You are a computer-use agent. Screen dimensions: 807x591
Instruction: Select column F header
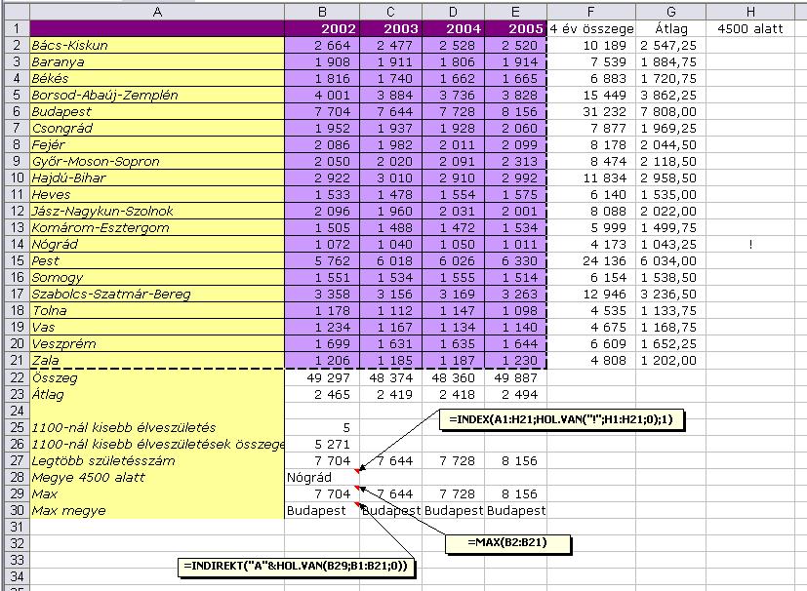pos(590,12)
